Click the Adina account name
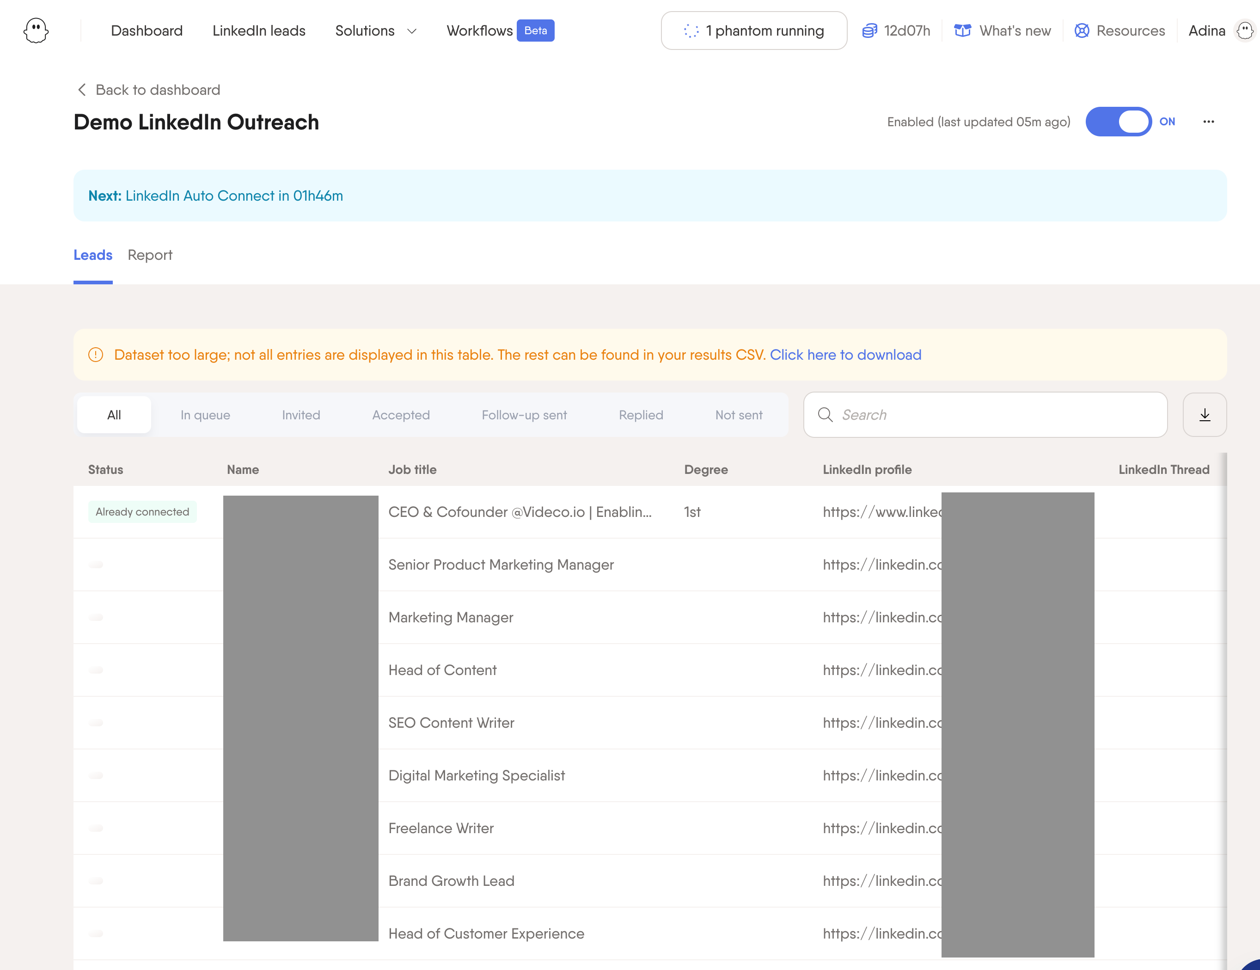This screenshot has height=970, width=1260. coord(1207,31)
